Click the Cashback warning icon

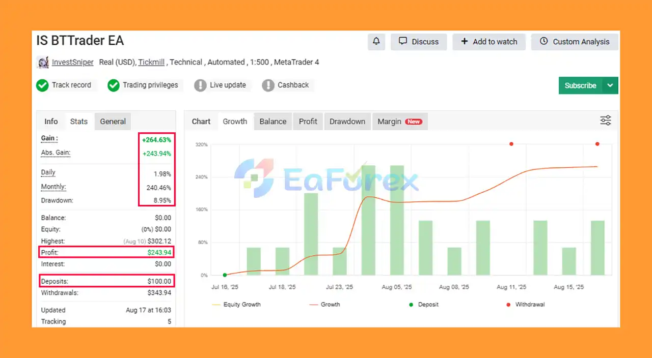coord(268,85)
